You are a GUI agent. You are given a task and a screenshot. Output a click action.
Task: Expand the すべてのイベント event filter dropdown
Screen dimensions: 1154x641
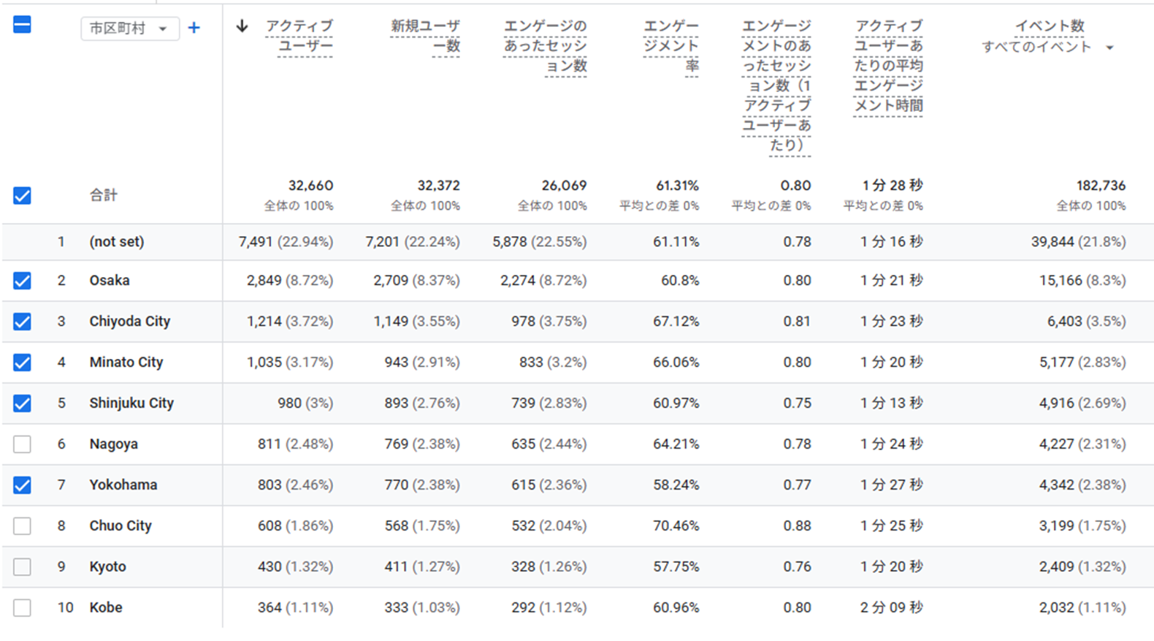click(1047, 48)
